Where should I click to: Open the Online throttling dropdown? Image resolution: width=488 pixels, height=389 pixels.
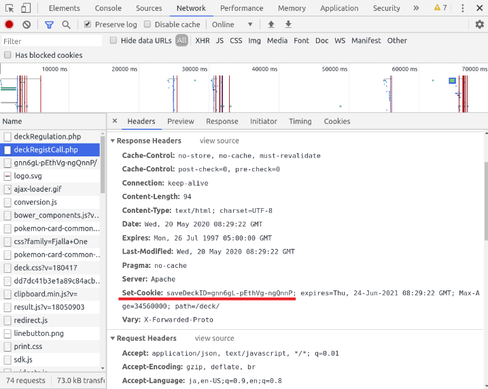pyautogui.click(x=232, y=24)
